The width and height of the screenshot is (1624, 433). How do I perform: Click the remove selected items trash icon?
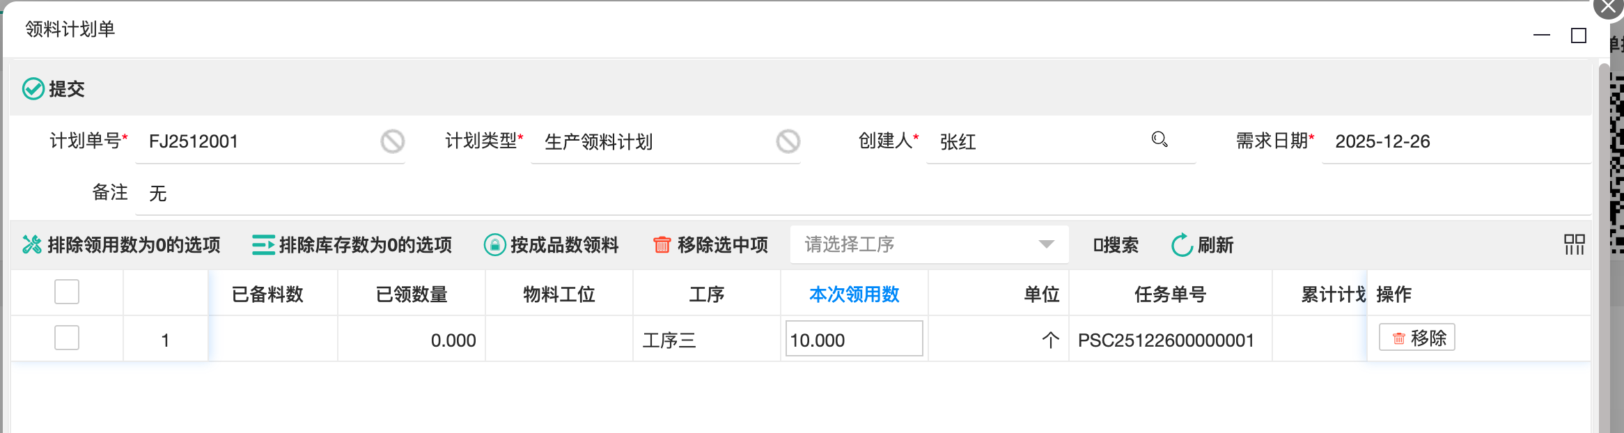point(662,245)
